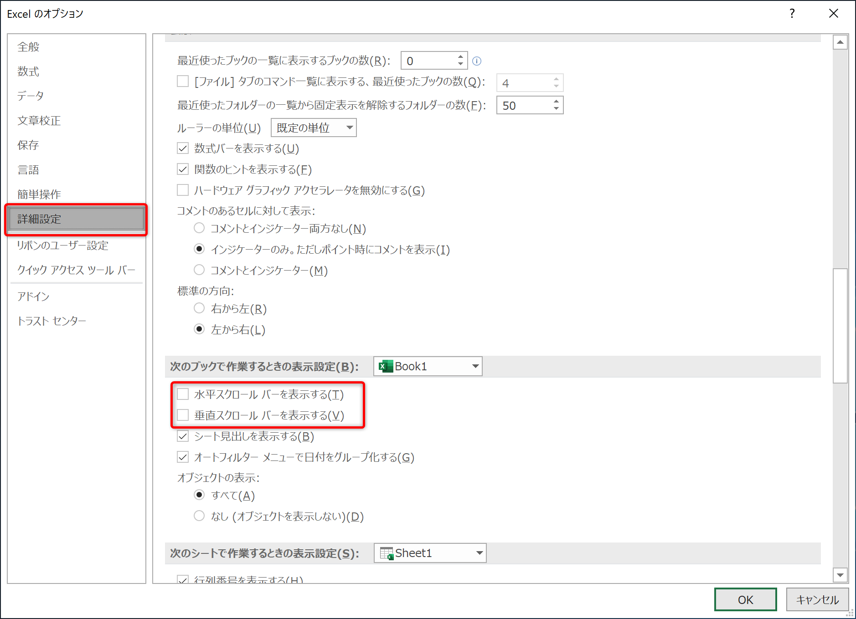The height and width of the screenshot is (619, 856).
Task: Toggle 関数のヒントを表示する checkbox
Action: 183,169
